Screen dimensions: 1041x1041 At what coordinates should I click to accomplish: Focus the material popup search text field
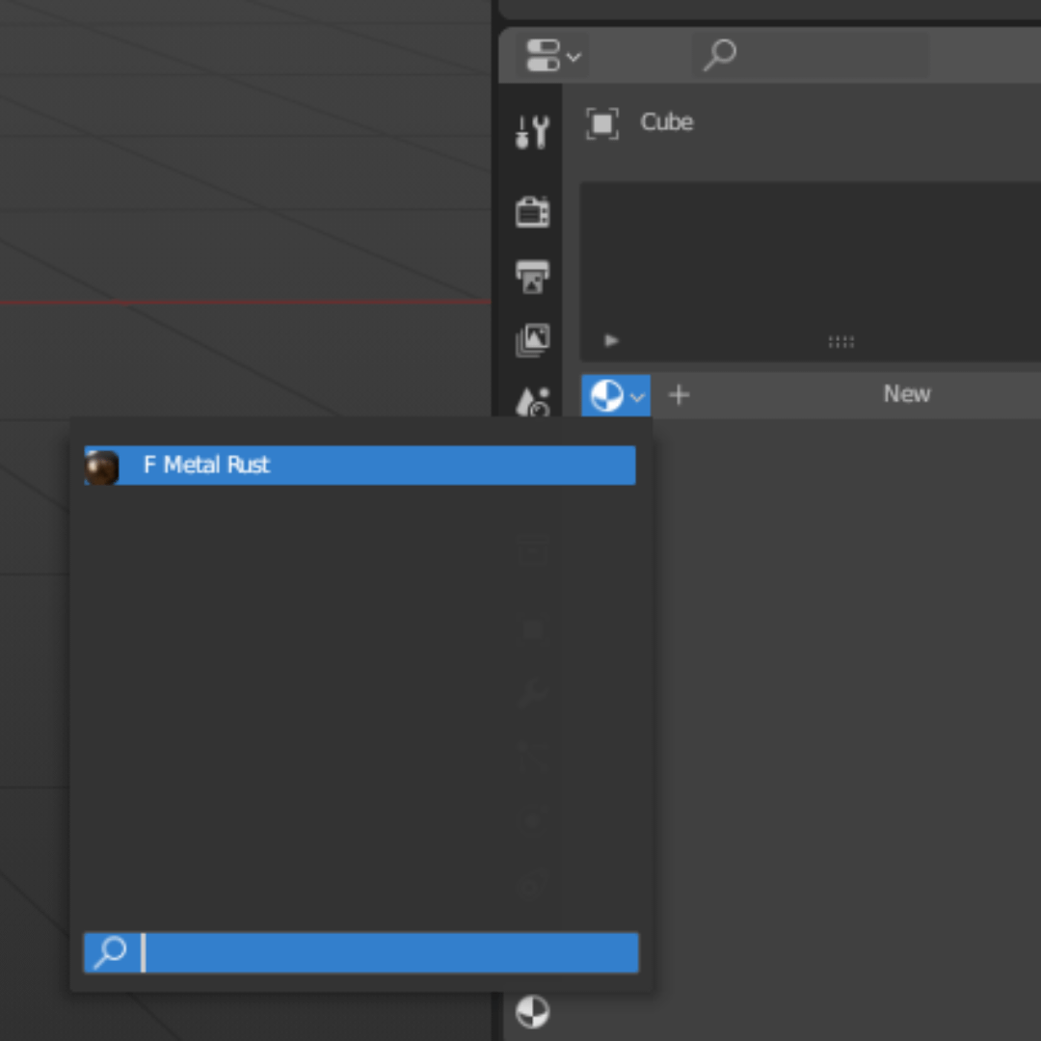tap(386, 953)
